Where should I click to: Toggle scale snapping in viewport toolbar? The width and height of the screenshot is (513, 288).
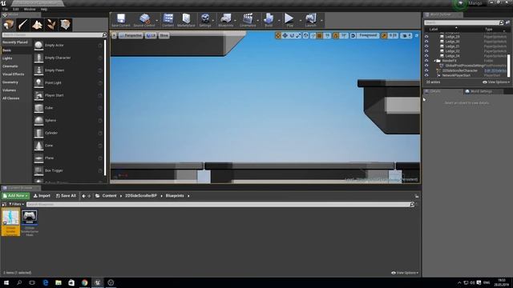pos(384,35)
